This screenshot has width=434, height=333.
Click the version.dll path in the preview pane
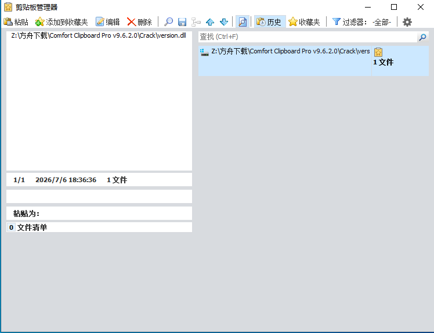pos(99,35)
